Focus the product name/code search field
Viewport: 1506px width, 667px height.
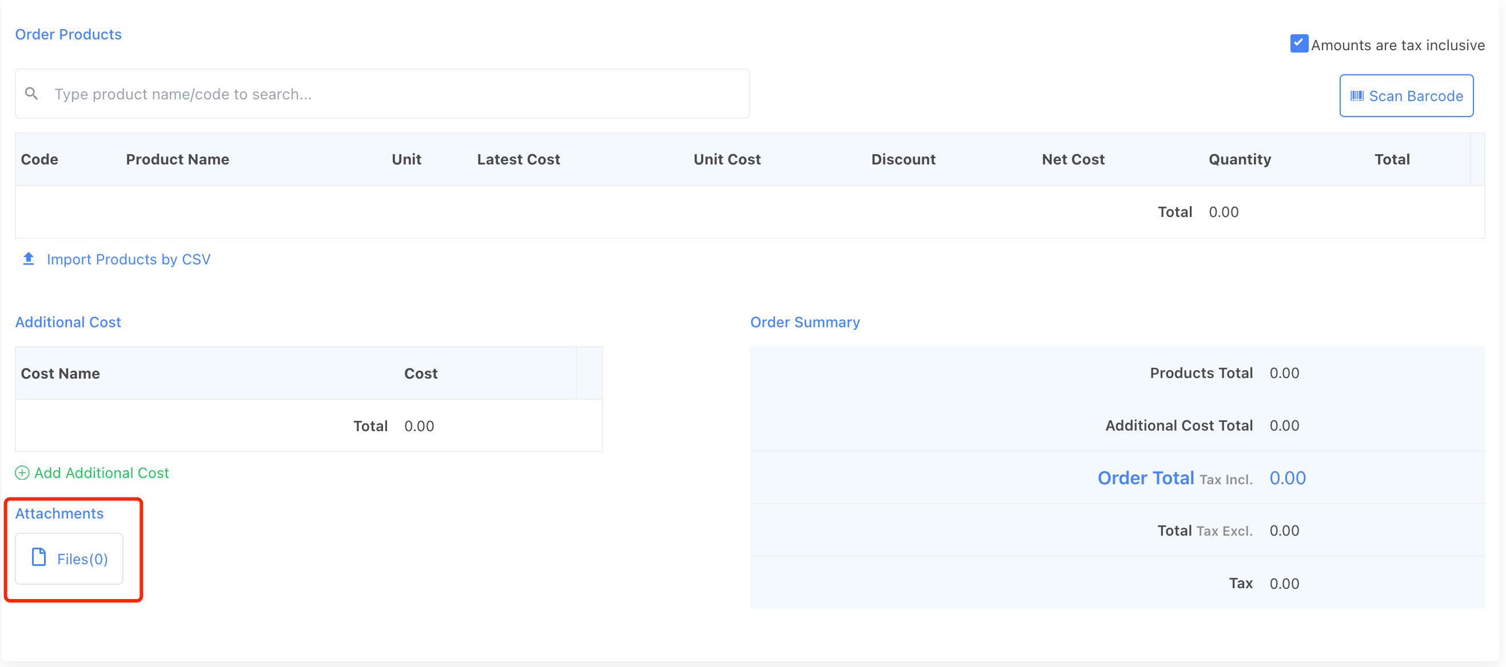point(397,94)
